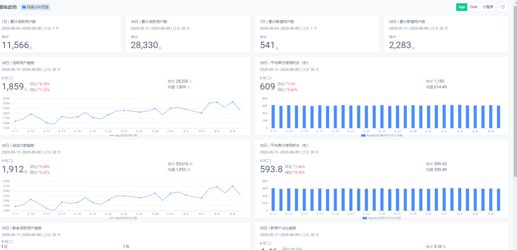Select the 541 new users value

267,45
